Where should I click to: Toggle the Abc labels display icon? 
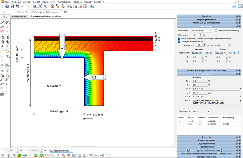coord(96,155)
